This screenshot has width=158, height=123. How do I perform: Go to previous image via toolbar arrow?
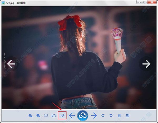(72, 115)
